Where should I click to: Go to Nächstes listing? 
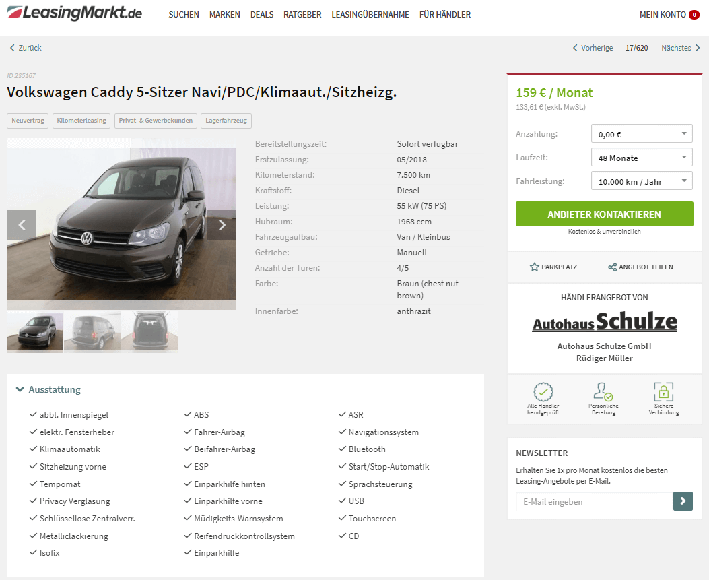[681, 48]
